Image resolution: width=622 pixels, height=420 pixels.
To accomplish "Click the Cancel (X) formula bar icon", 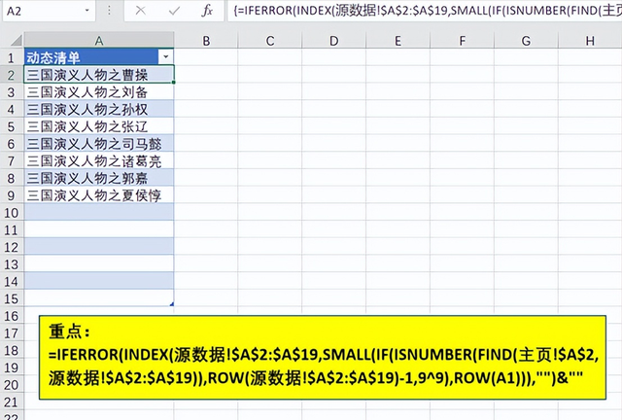I will [140, 11].
